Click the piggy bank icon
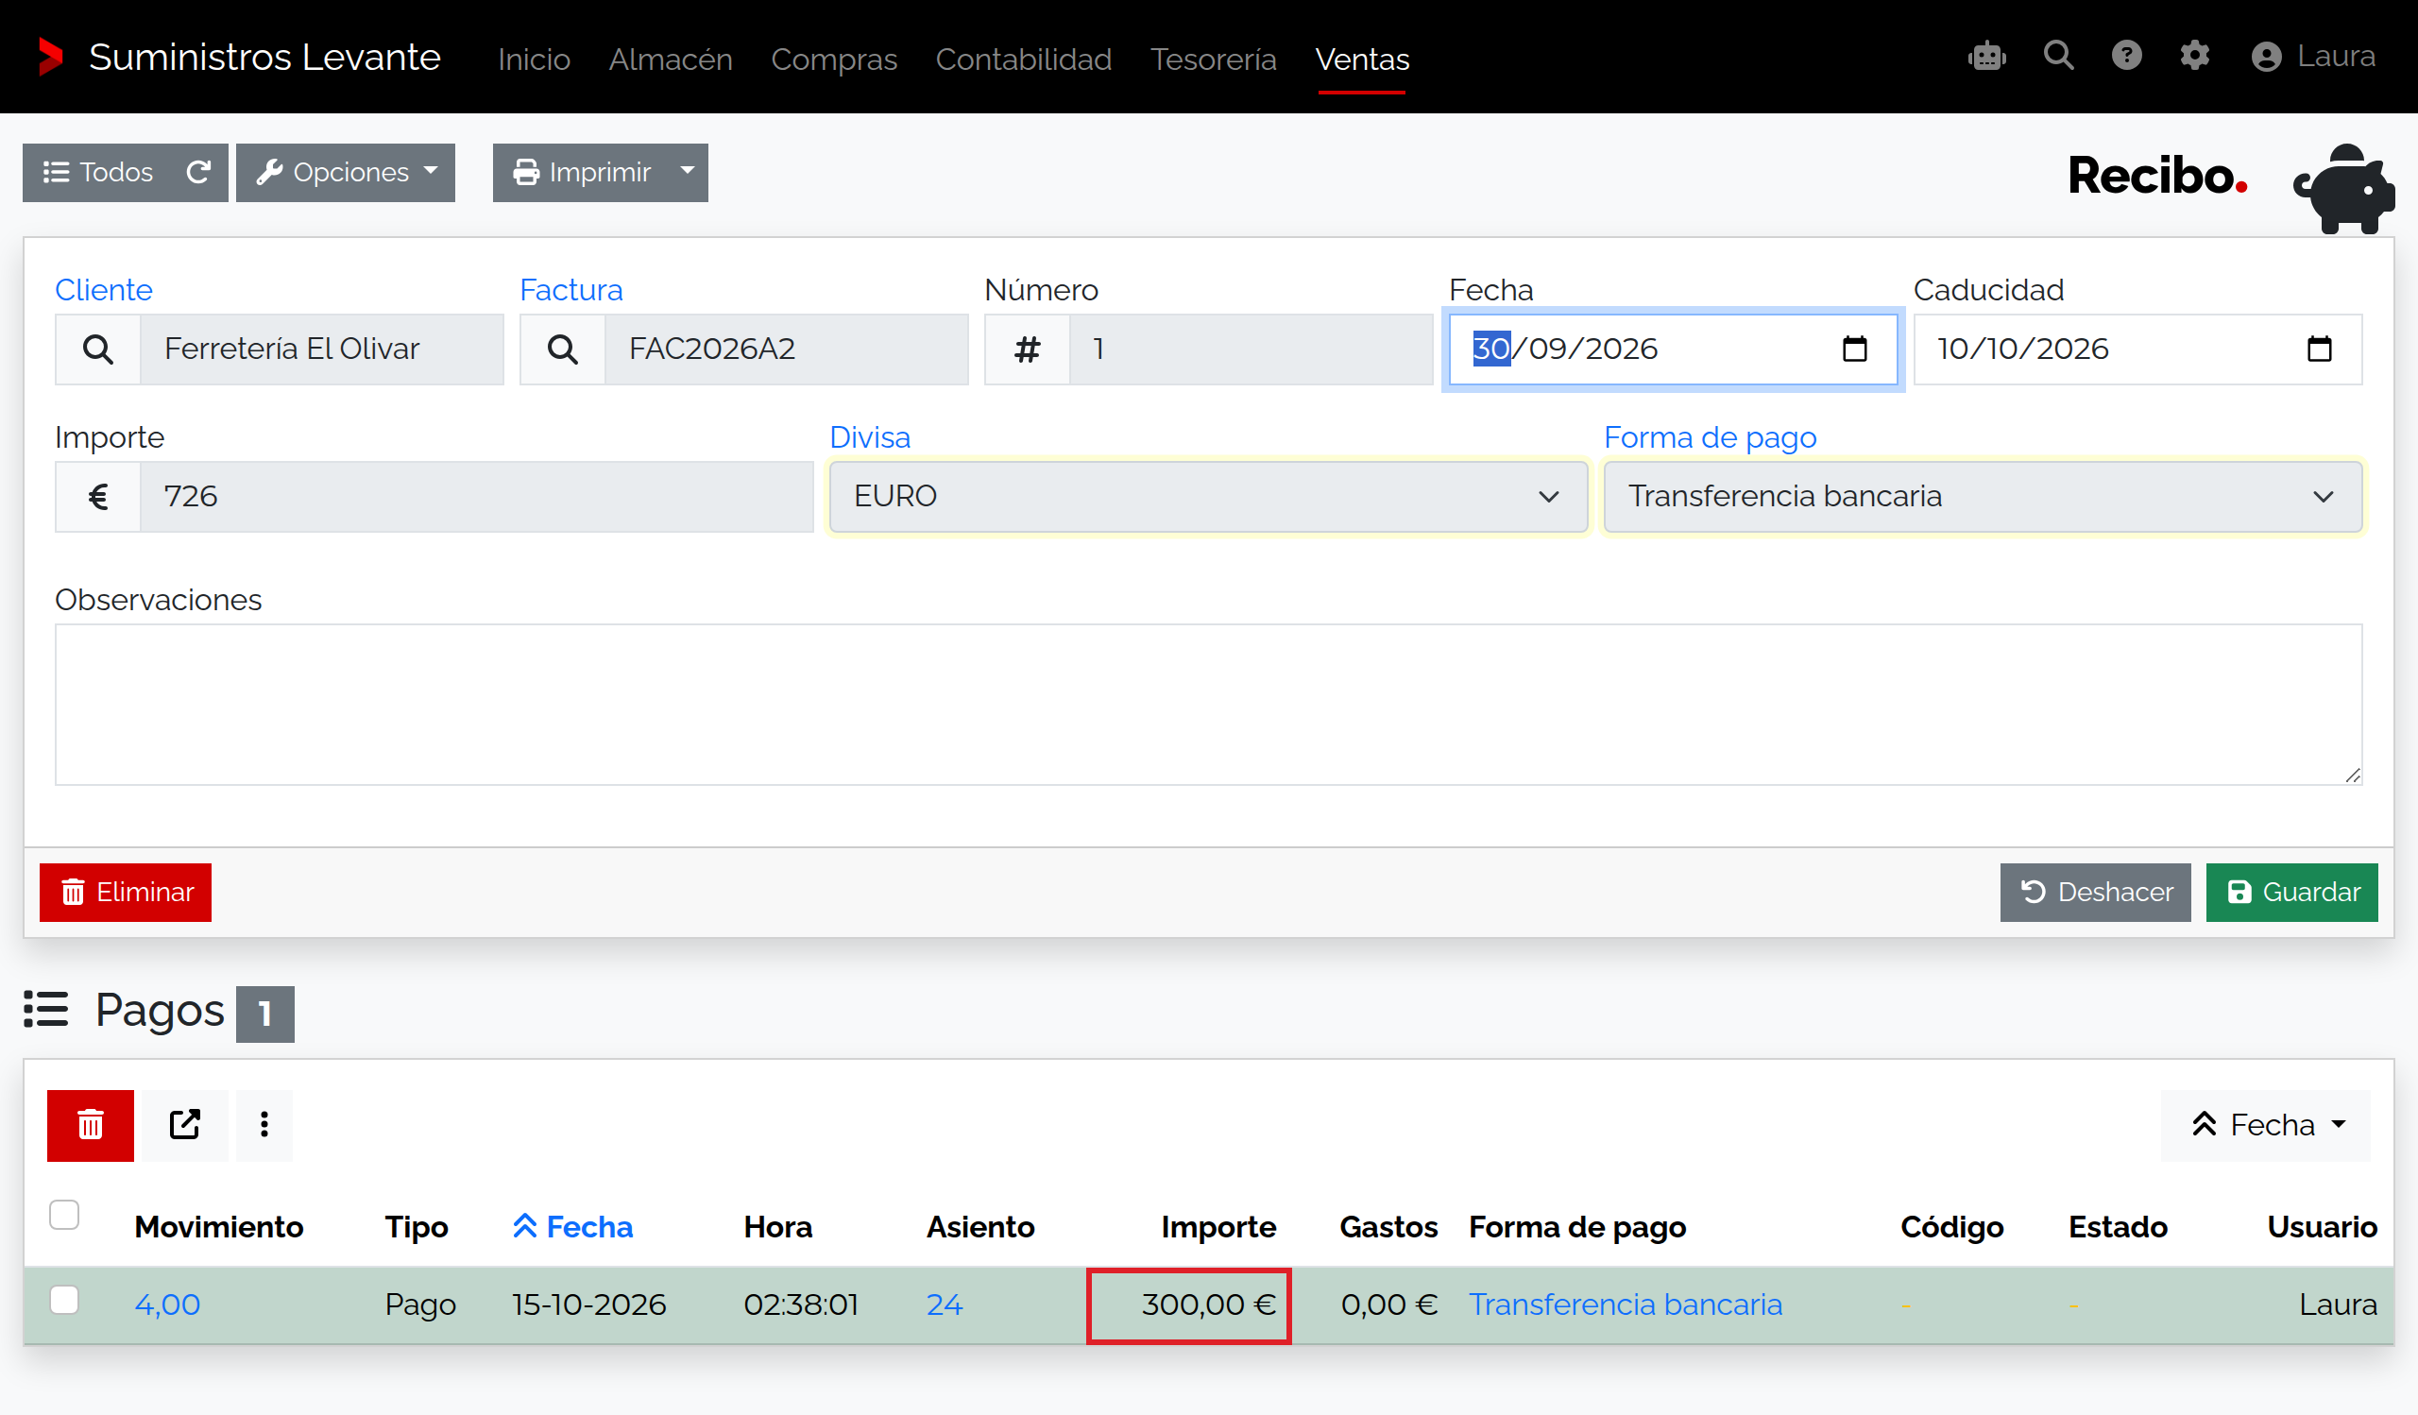The width and height of the screenshot is (2418, 1415). pos(2344,189)
